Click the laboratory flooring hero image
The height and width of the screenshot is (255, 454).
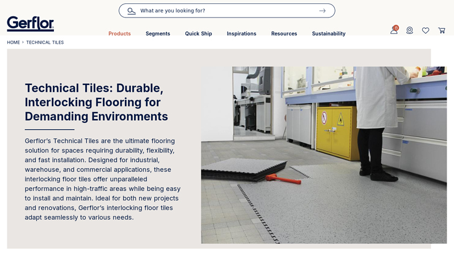pos(323,155)
